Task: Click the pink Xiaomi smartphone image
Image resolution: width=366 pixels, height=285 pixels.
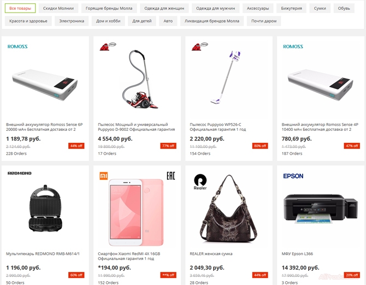Action: [x=136, y=212]
